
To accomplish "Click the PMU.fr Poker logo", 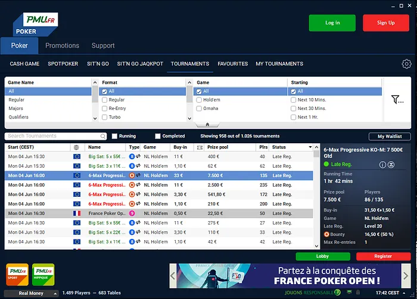I will [36, 24].
